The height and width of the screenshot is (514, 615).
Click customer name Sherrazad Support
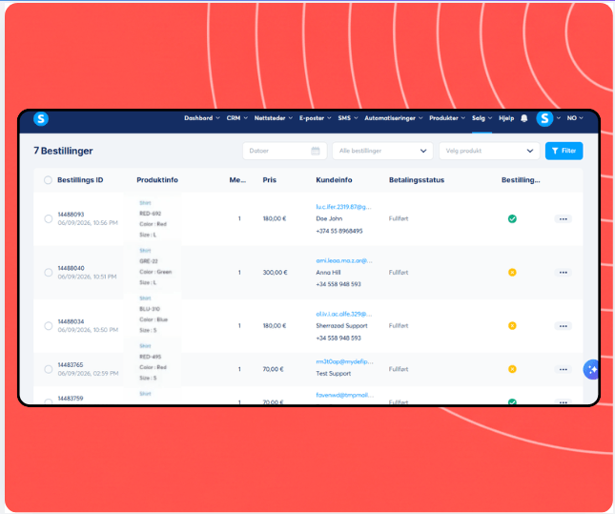pos(341,326)
